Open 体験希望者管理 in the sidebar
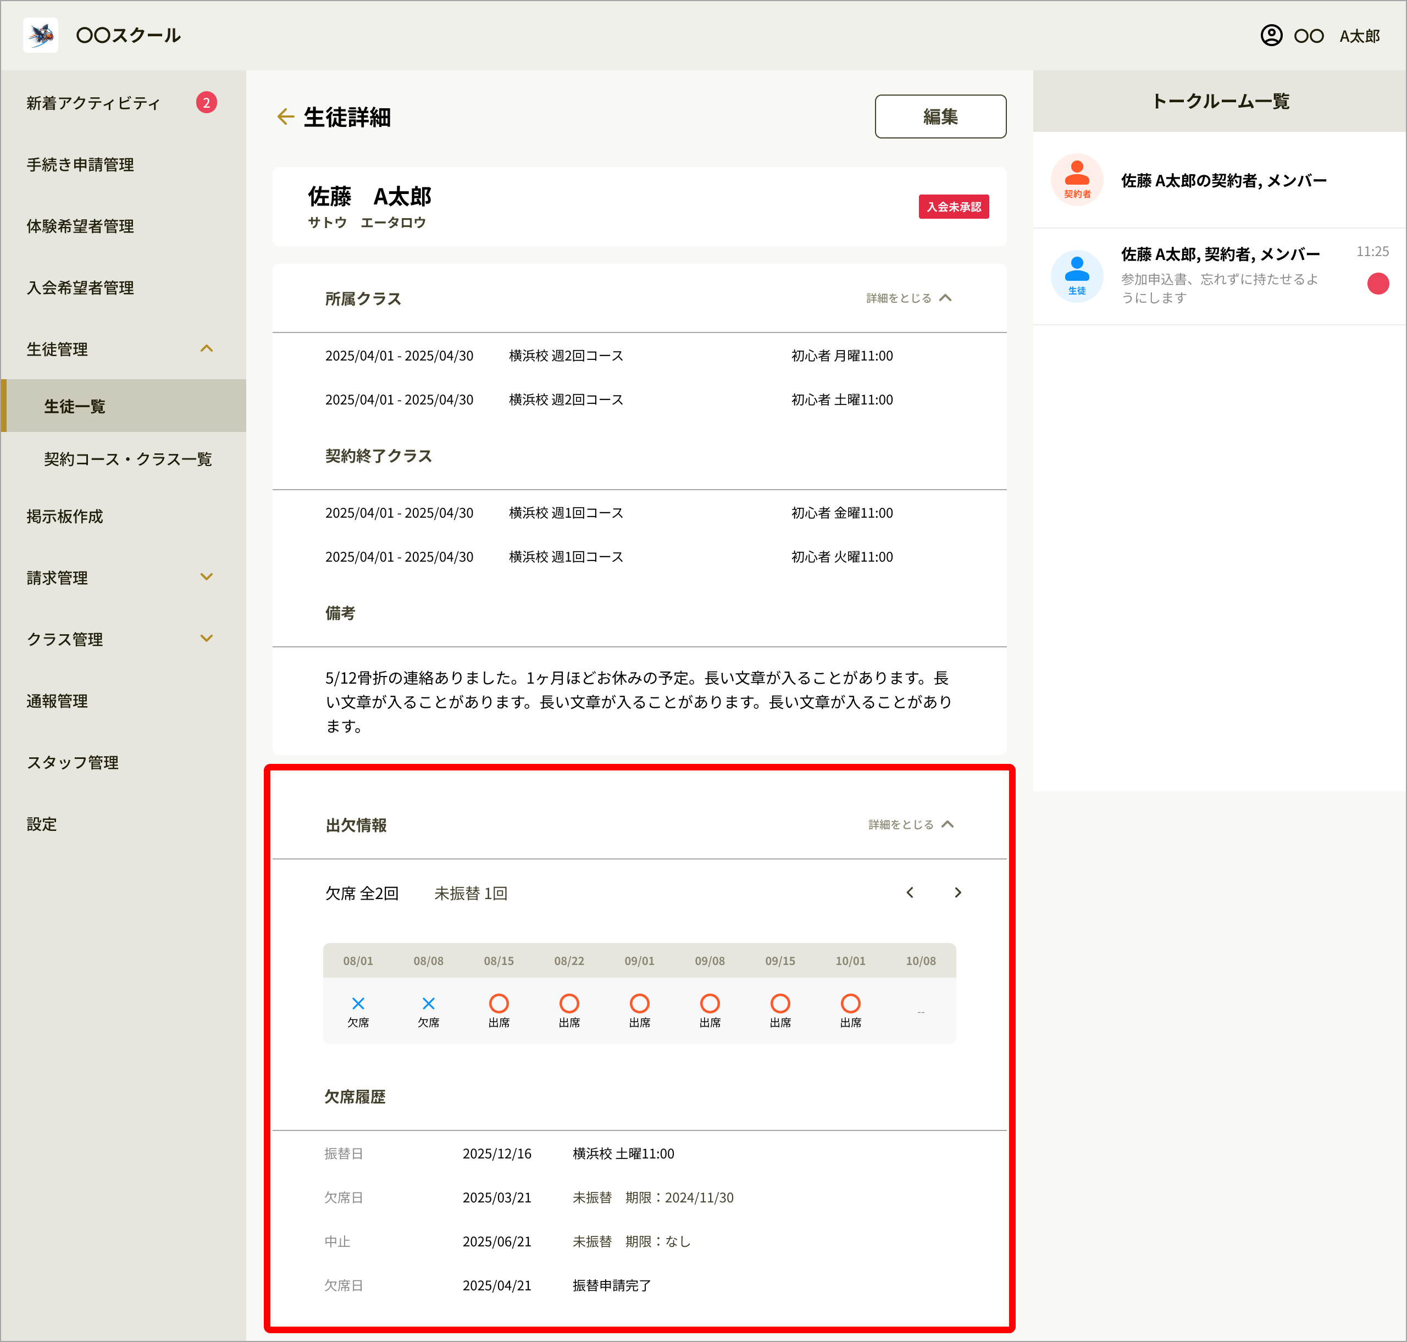Screen dimensions: 1407x1342 (123, 226)
